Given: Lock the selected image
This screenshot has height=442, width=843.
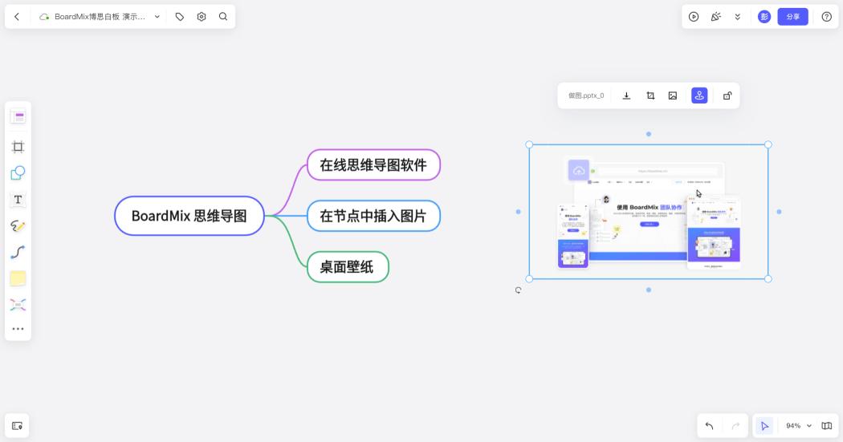Looking at the screenshot, I should pos(727,95).
